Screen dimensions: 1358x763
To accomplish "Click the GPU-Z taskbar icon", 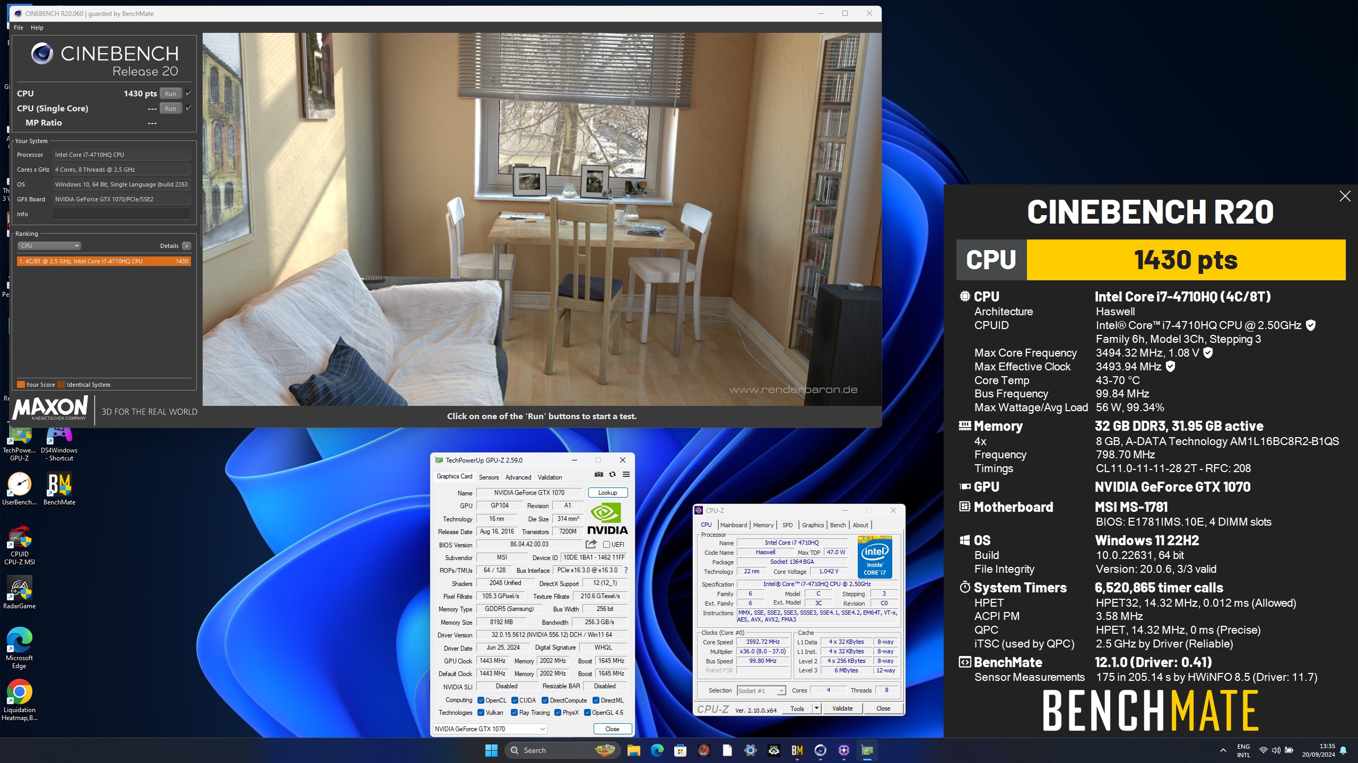I will pos(867,750).
